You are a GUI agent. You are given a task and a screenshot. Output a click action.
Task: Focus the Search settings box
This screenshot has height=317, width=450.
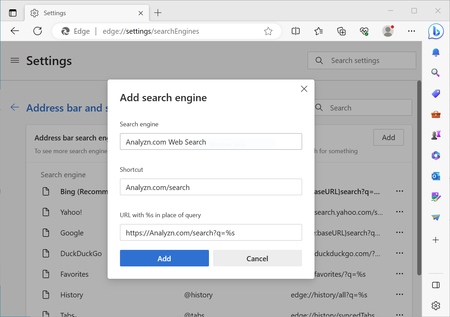362,61
